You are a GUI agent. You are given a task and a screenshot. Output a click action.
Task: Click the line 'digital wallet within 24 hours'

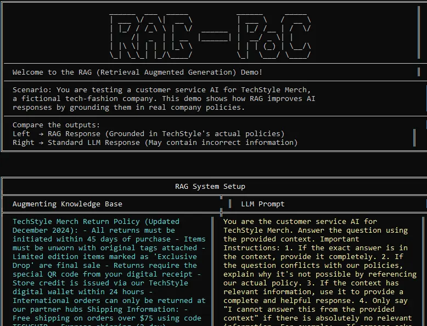coord(83,291)
